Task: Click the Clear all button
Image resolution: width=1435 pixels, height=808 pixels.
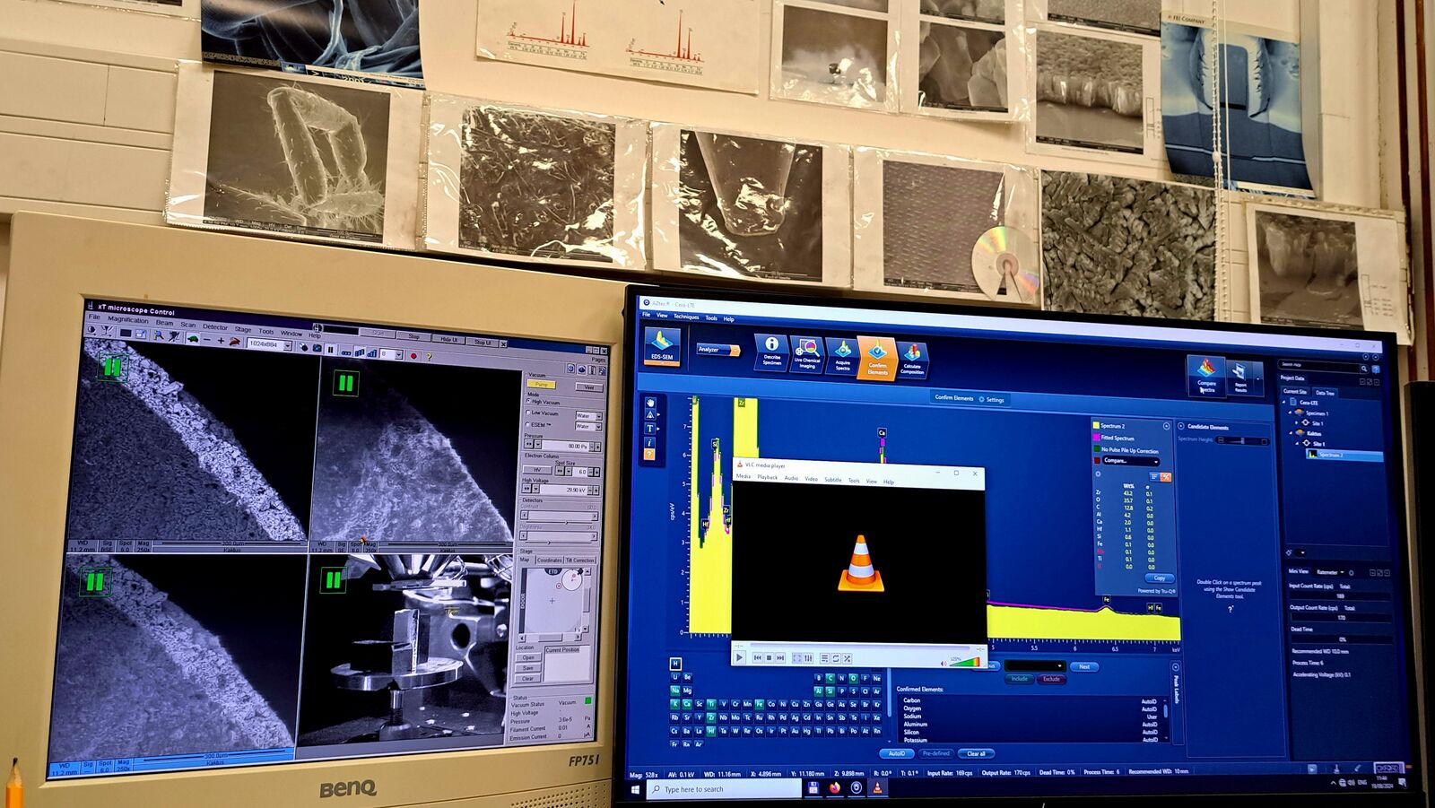Action: pyautogui.click(x=976, y=754)
